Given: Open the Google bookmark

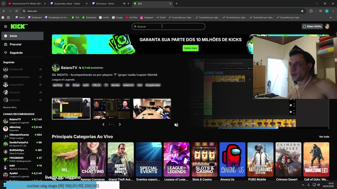Looking at the screenshot, I should click(x=117, y=18).
